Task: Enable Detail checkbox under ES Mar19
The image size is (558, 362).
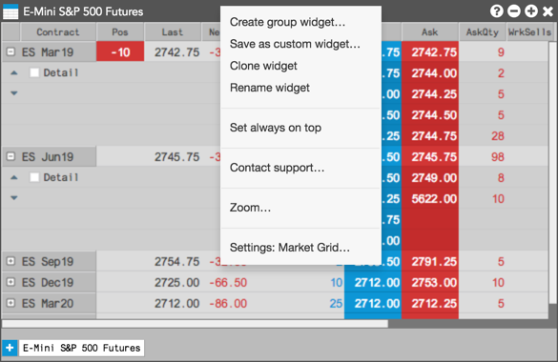Action: point(34,72)
